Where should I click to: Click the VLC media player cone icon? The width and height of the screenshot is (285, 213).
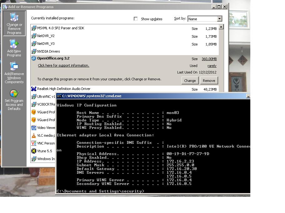tap(34, 135)
